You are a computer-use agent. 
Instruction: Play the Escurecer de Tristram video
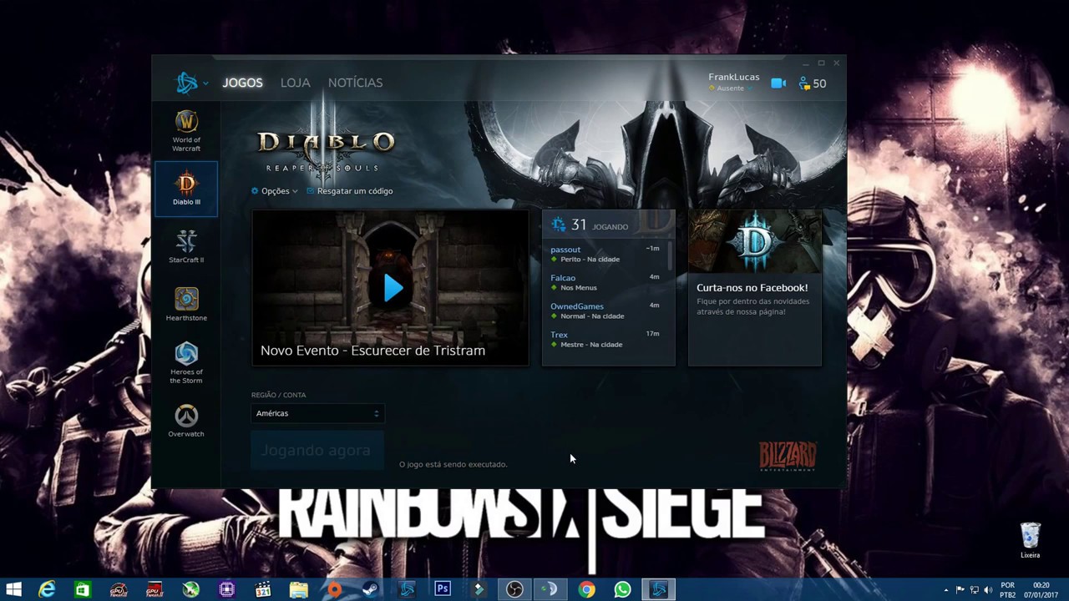393,287
